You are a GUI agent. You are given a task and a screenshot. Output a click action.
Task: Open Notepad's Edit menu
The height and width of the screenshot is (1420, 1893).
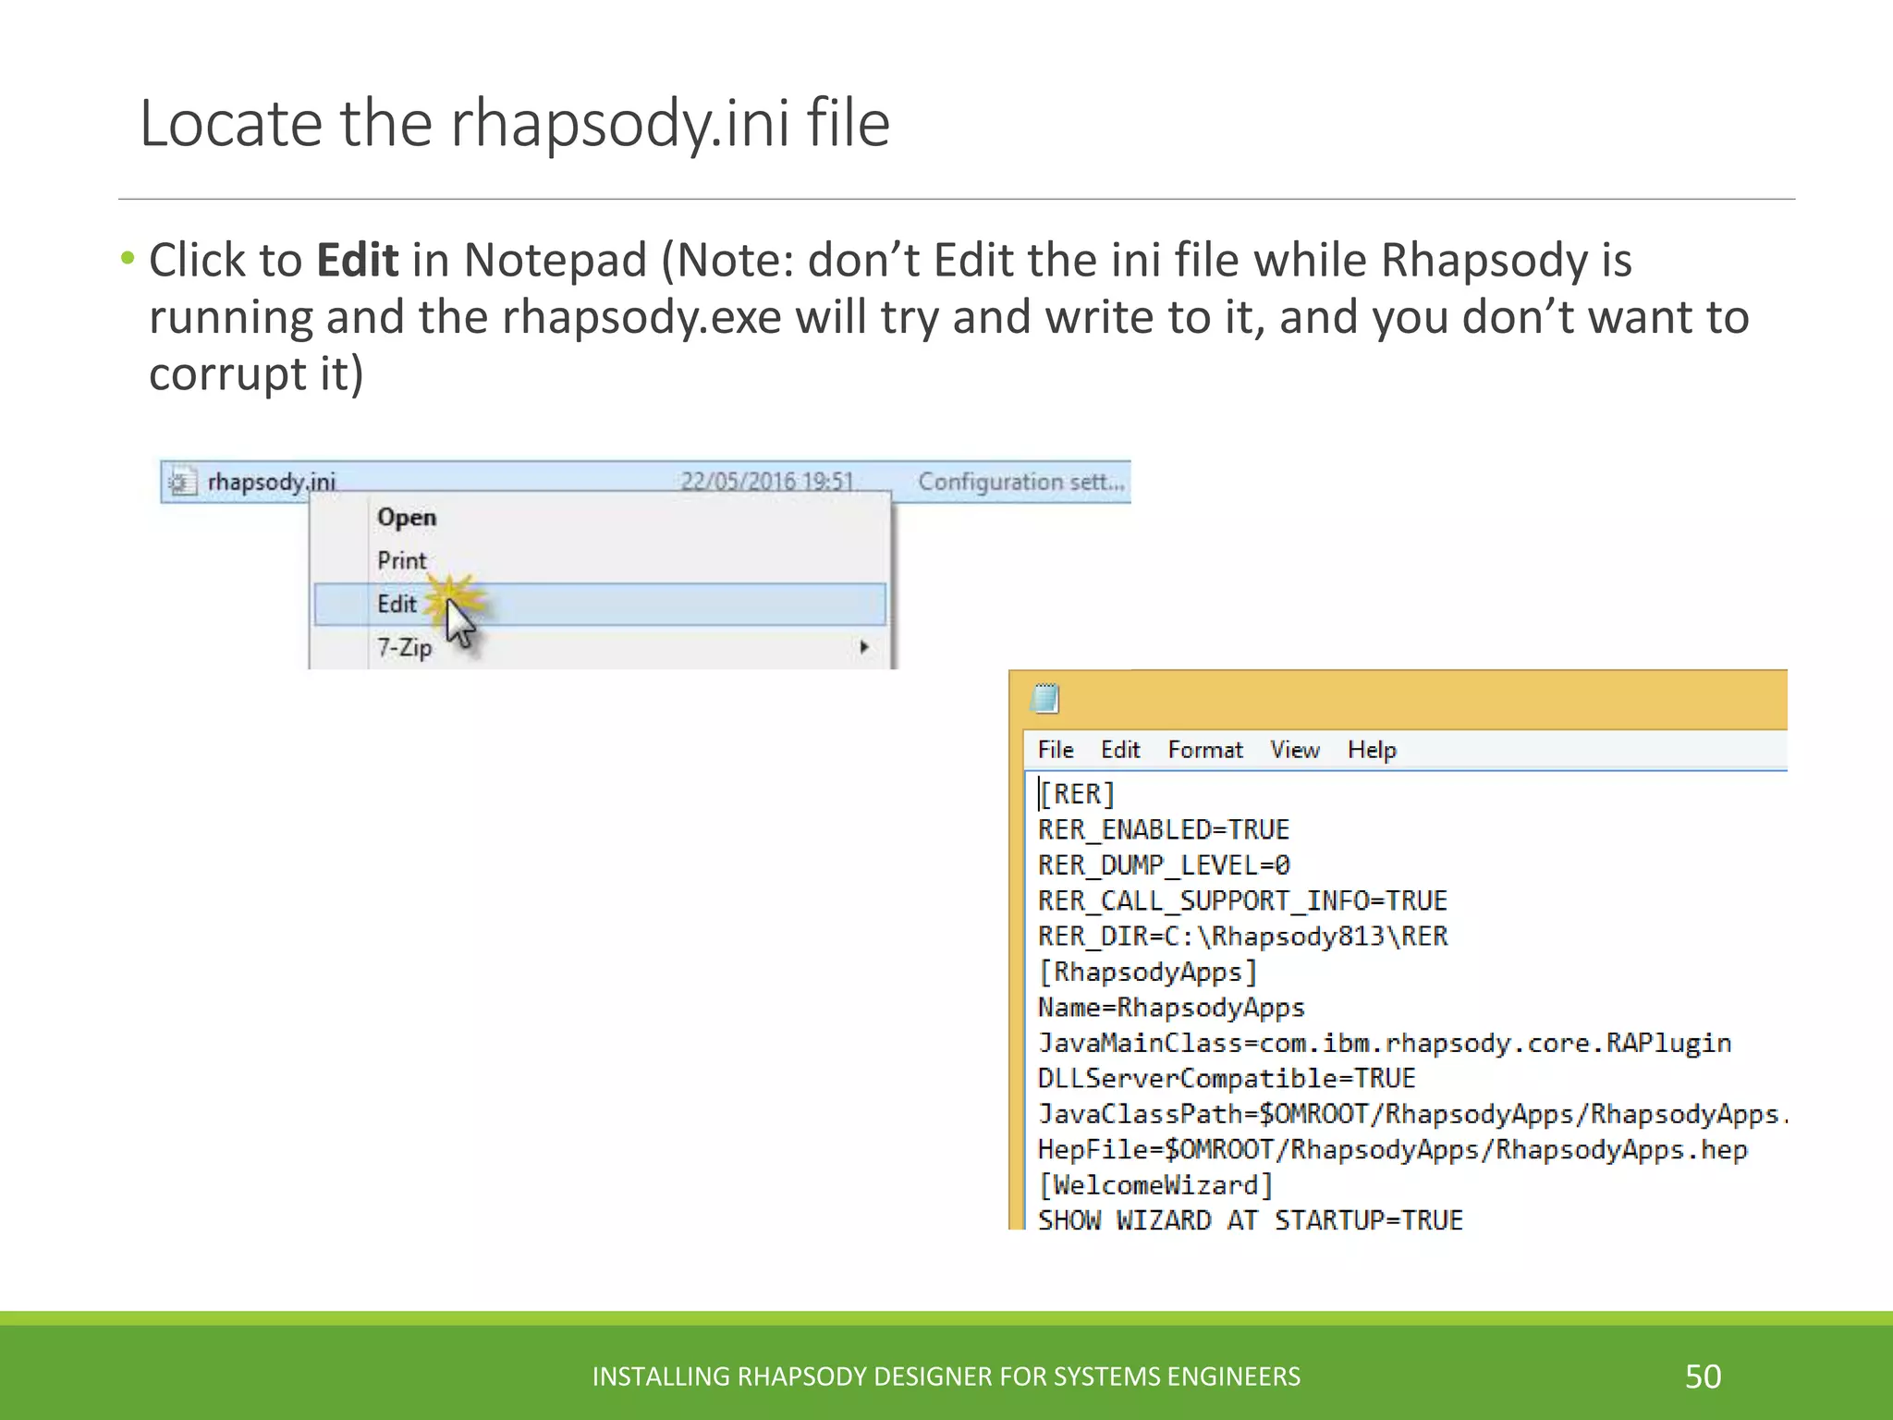pos(1120,750)
